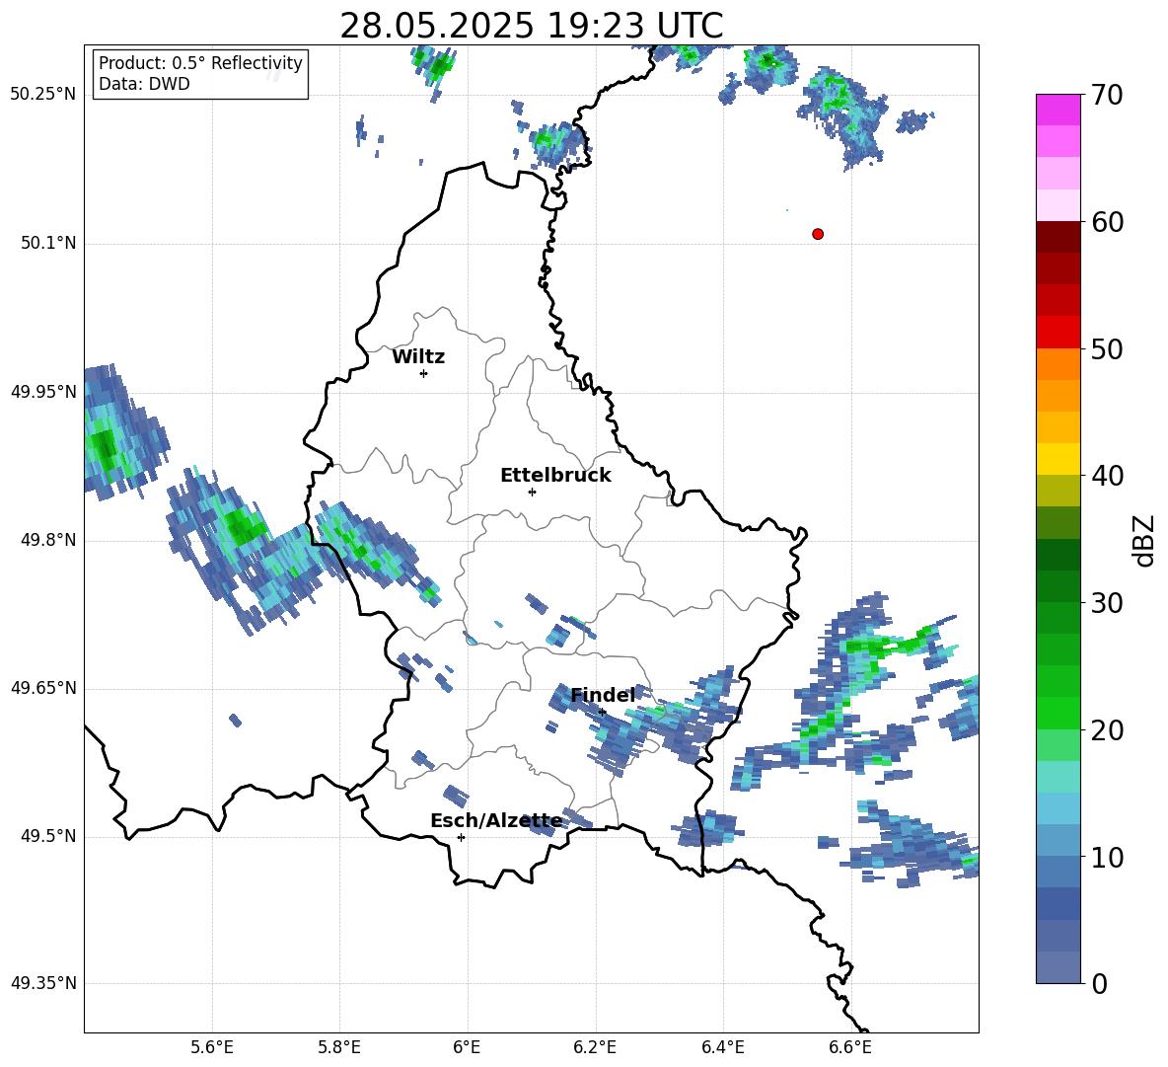Click the Wiltz station cross marker
This screenshot has height=1067, width=1168.
coord(424,373)
